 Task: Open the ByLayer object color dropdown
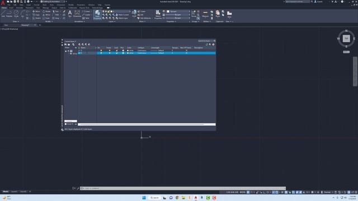pyautogui.click(x=178, y=11)
